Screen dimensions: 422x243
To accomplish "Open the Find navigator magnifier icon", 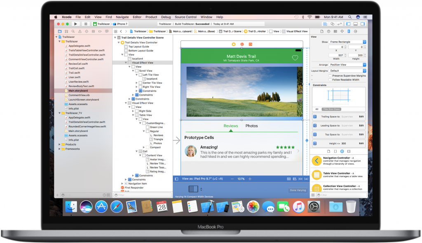I will coord(73,31).
